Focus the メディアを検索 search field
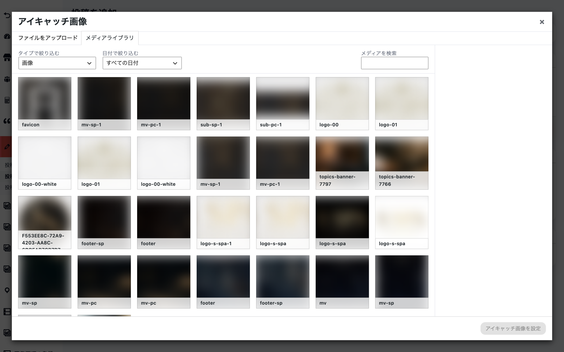Viewport: 564px width, 352px height. [x=394, y=63]
